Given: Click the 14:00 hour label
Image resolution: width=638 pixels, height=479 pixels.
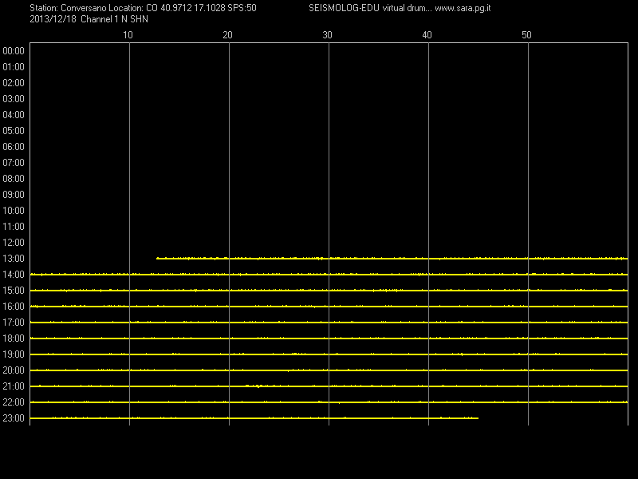Looking at the screenshot, I should coord(14,275).
